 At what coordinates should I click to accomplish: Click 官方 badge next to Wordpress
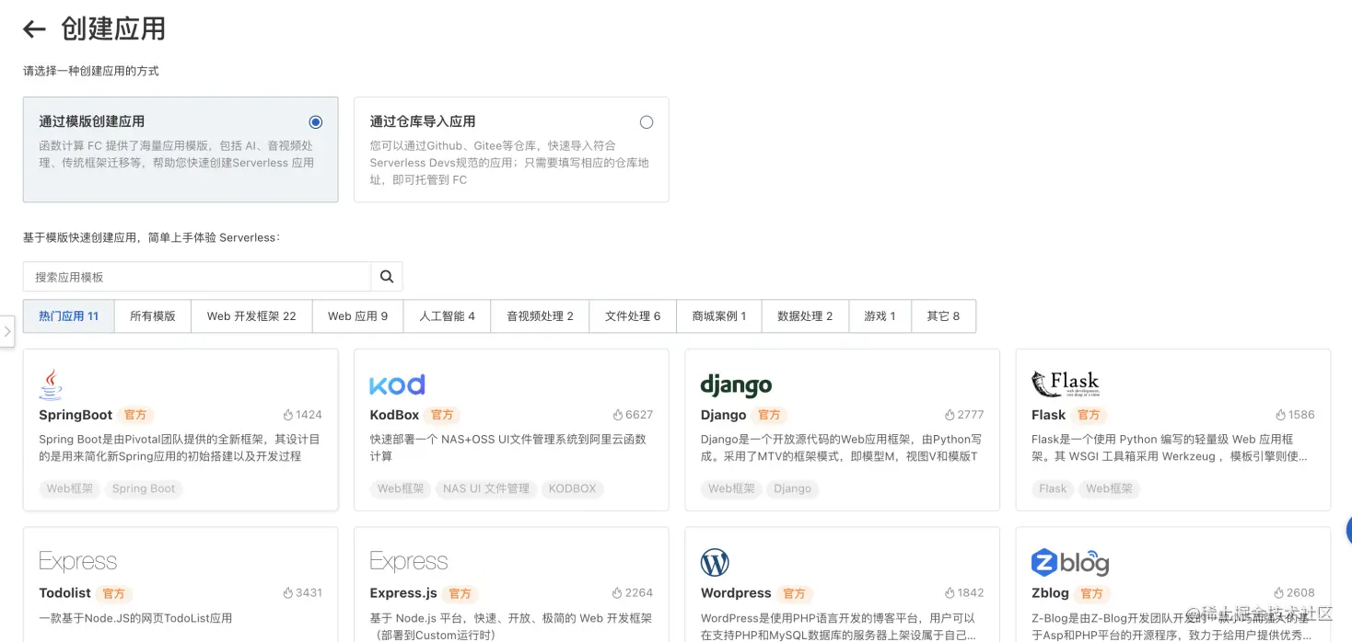tap(794, 593)
